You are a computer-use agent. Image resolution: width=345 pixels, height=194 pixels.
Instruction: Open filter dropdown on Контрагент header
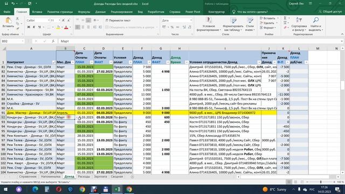point(54,63)
